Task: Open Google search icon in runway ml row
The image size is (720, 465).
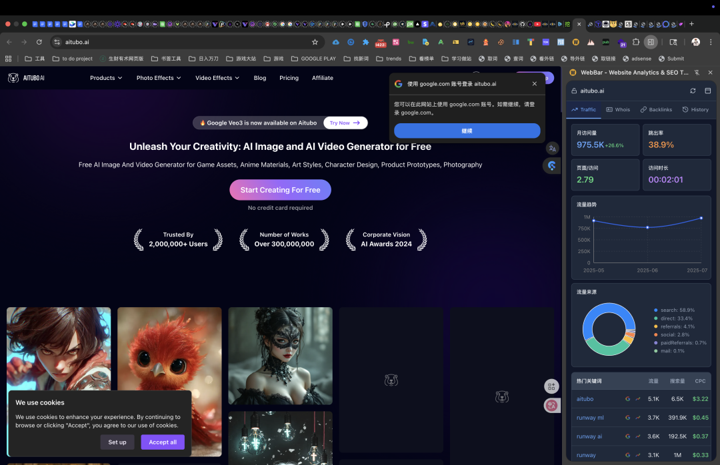Action: click(x=627, y=418)
